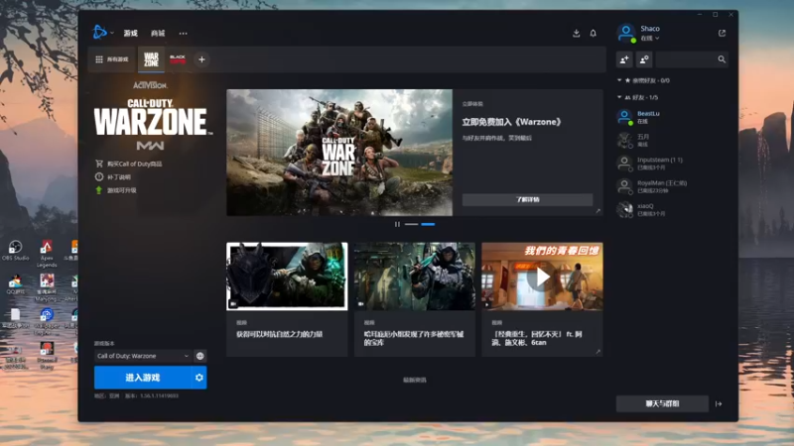Open external link icon on third news card

(598, 352)
